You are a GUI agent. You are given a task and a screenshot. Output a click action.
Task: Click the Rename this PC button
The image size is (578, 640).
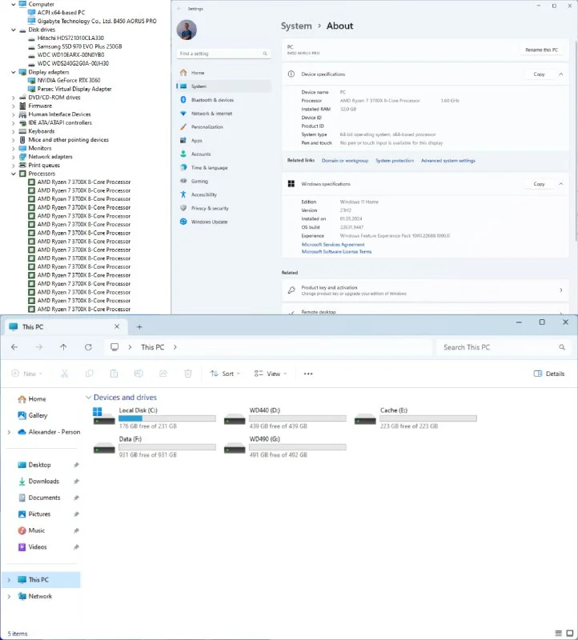tap(541, 50)
